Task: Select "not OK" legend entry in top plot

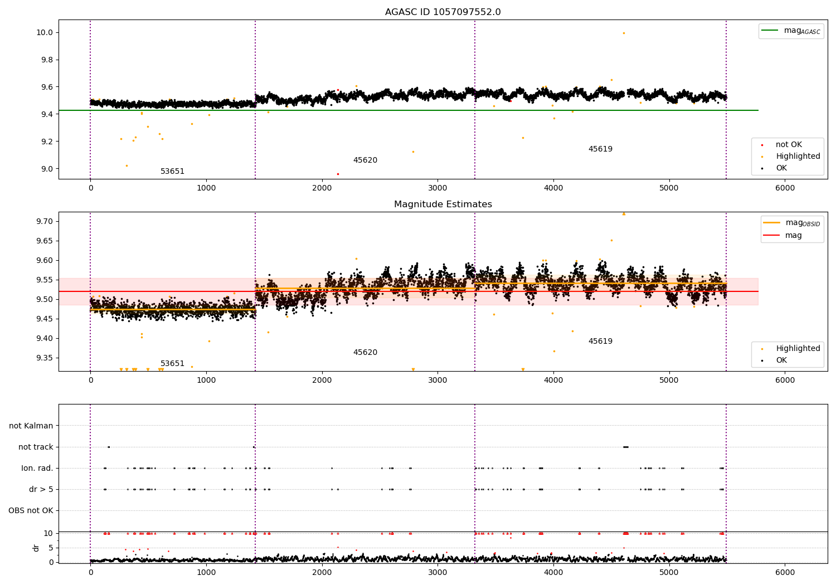Action: coord(789,145)
